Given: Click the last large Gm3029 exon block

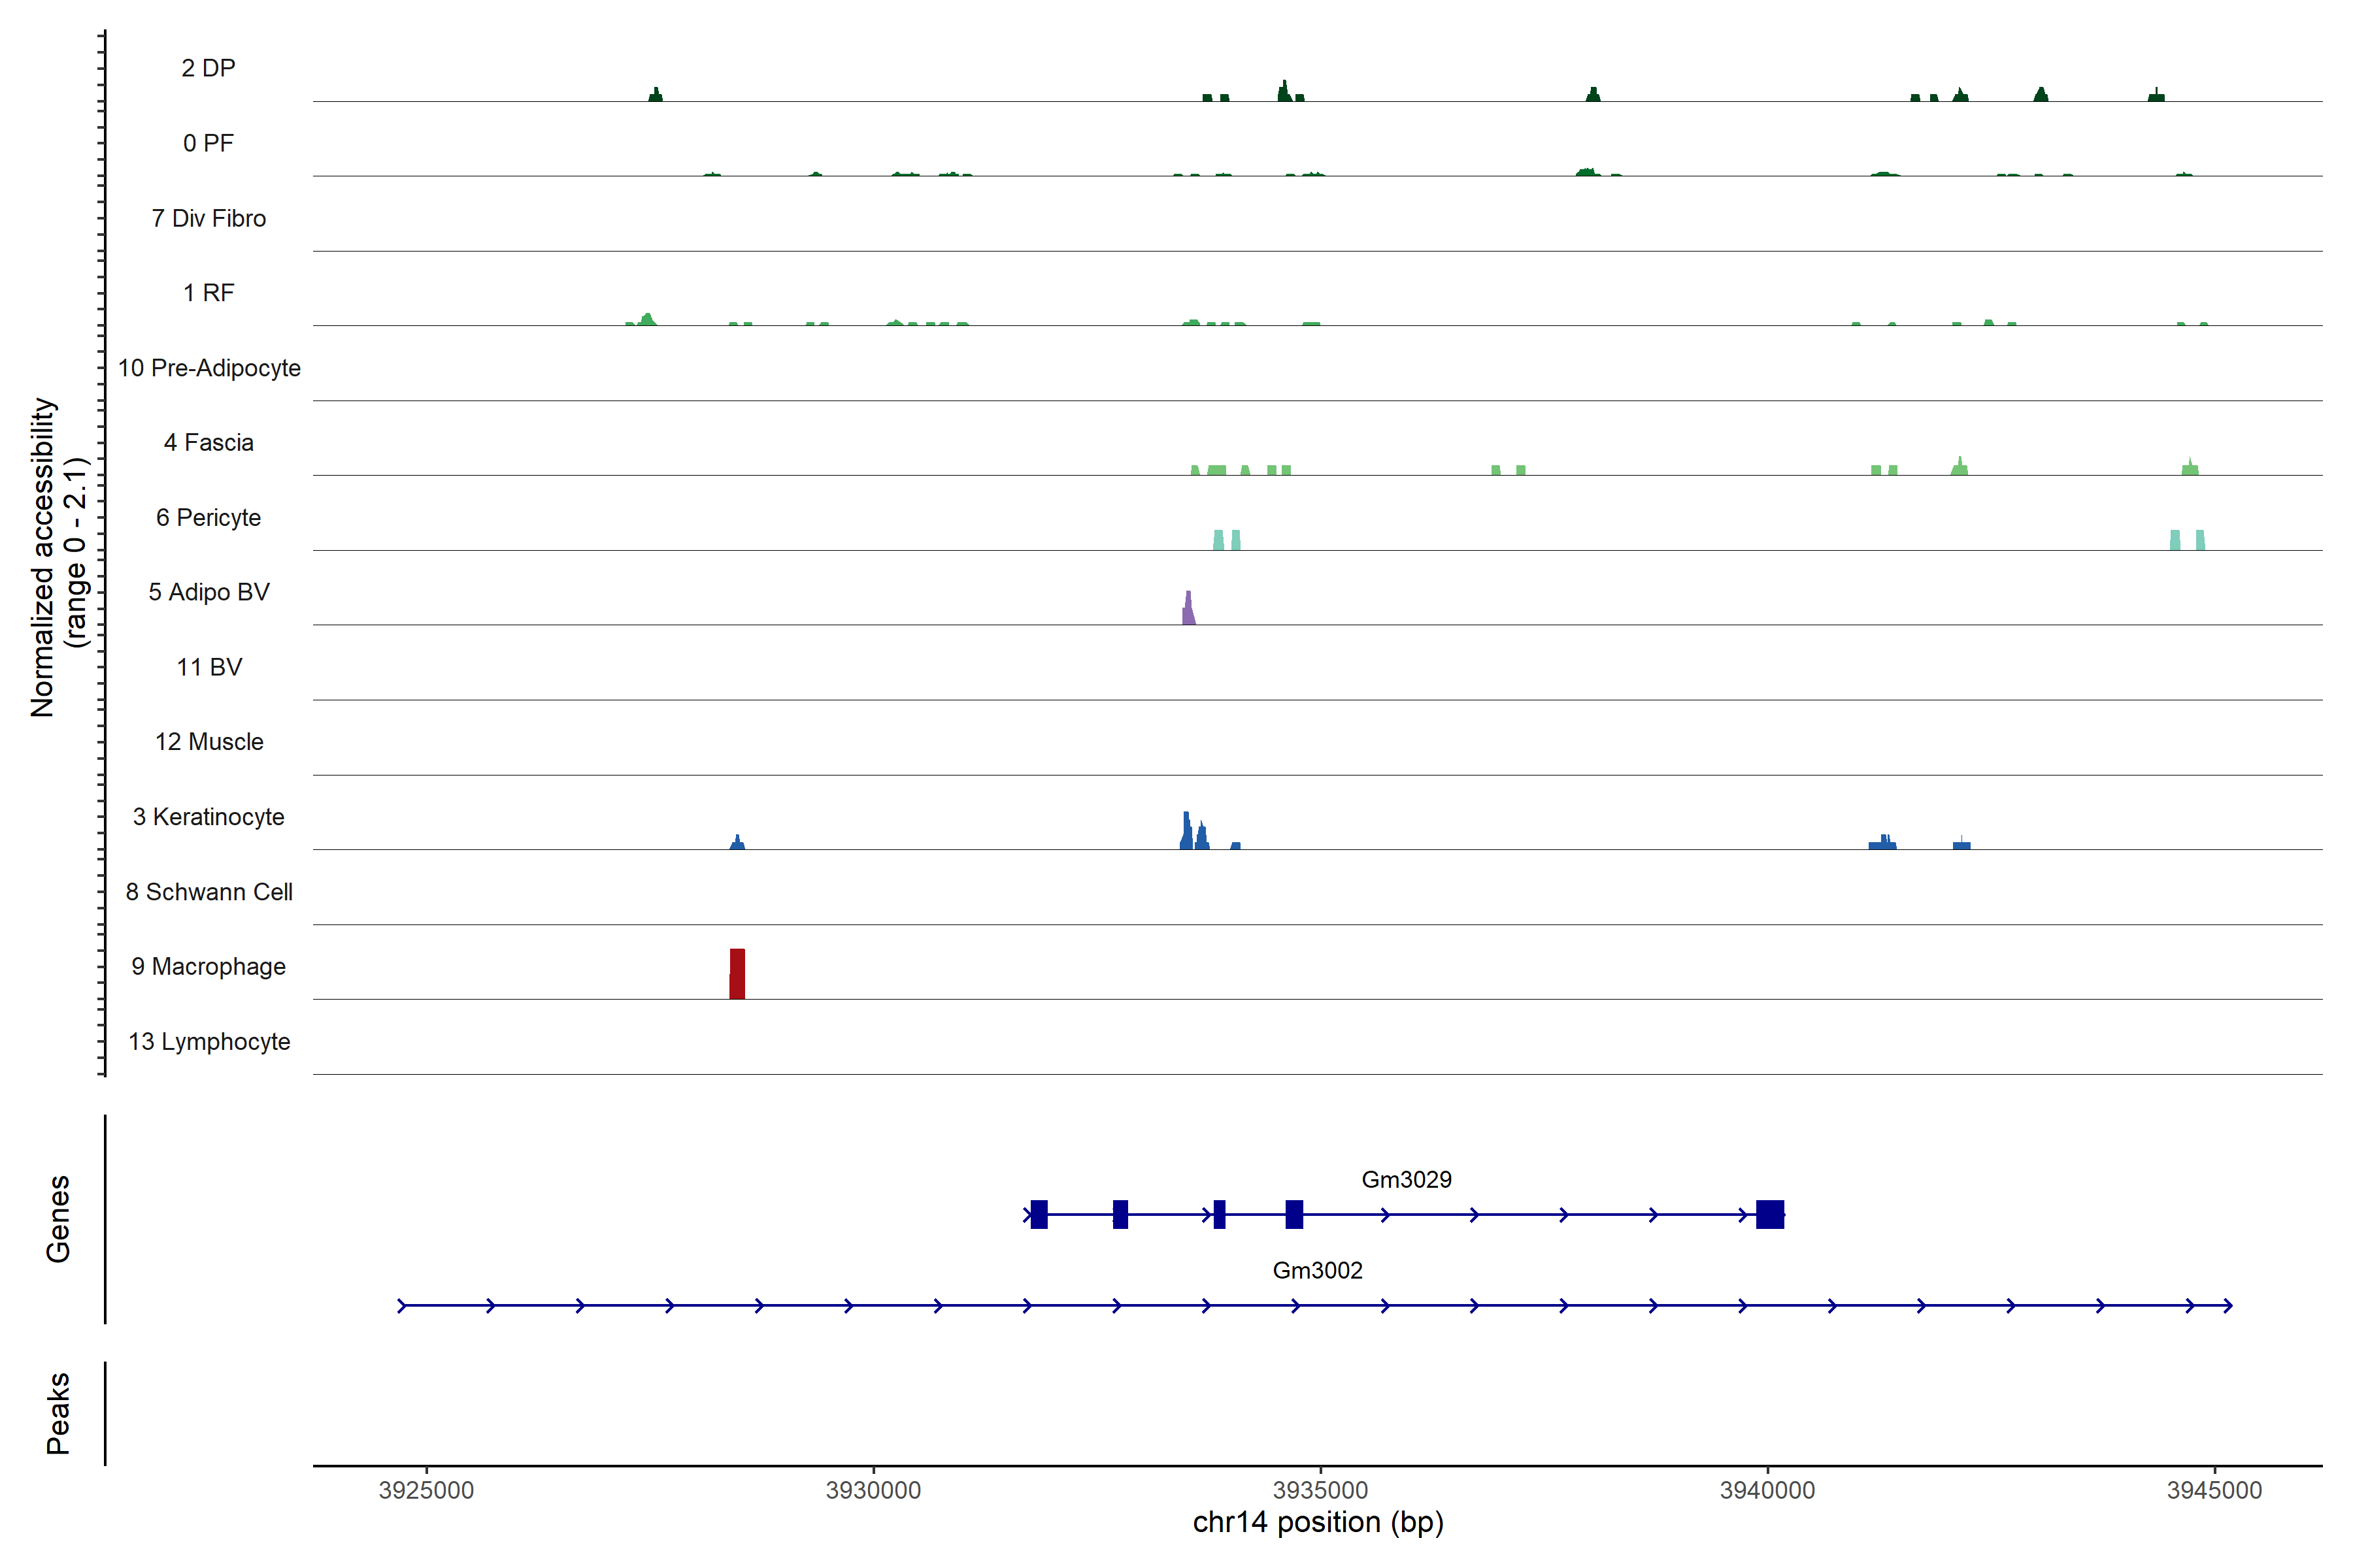Looking at the screenshot, I should [x=1770, y=1214].
